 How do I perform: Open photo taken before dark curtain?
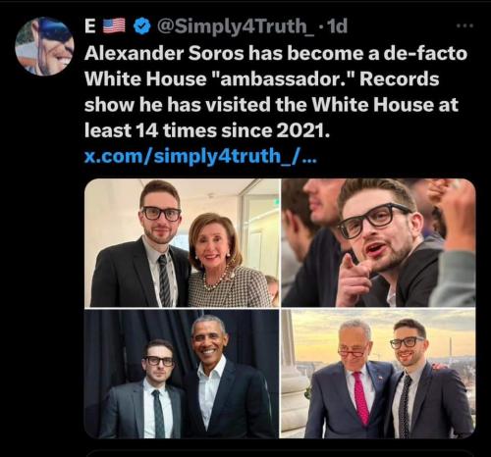(182, 374)
